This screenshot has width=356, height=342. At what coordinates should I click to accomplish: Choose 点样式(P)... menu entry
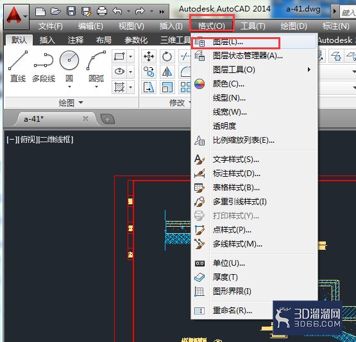pyautogui.click(x=254, y=230)
